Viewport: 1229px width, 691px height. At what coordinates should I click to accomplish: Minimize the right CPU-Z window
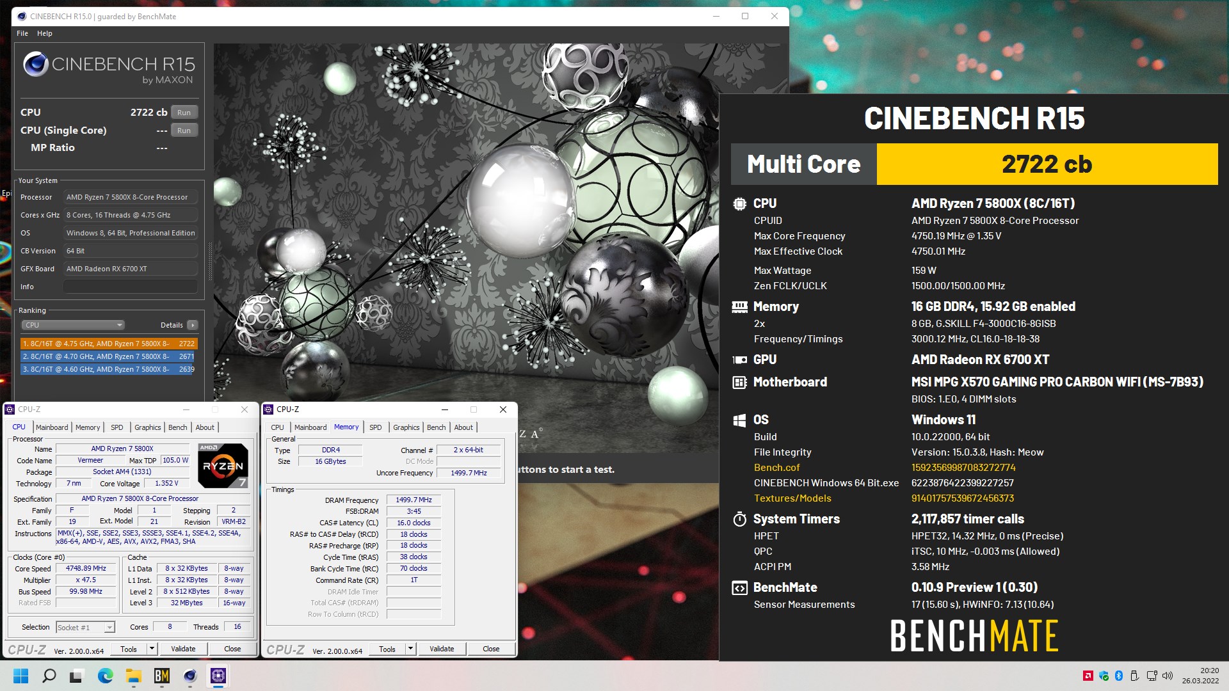[445, 409]
